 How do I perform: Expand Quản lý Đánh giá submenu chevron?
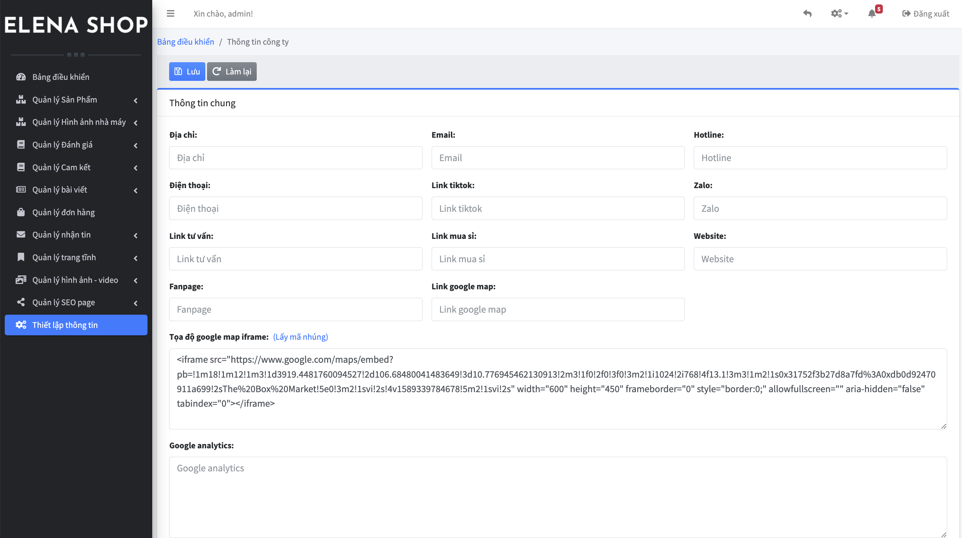pyautogui.click(x=136, y=145)
